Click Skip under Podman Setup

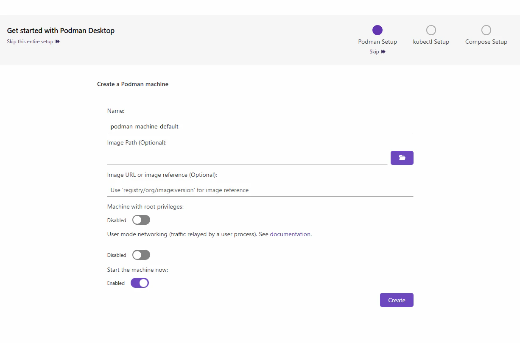tap(374, 52)
